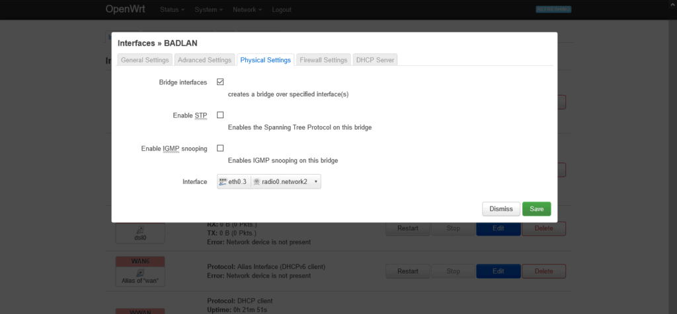The width and height of the screenshot is (677, 314).
Task: Open the Interface selection dropdown arrow
Action: [315, 182]
